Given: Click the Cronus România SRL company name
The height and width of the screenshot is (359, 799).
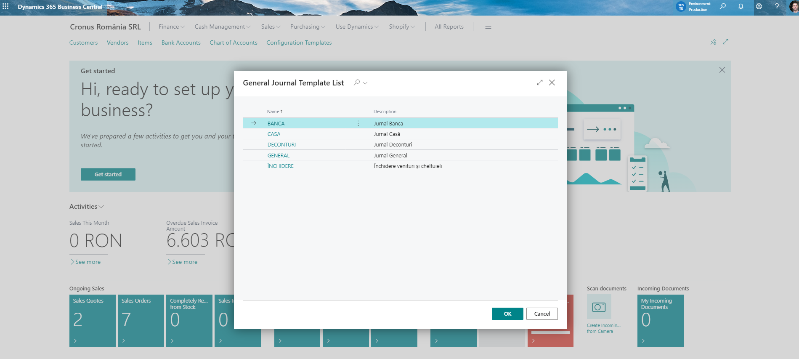Looking at the screenshot, I should click(x=105, y=27).
